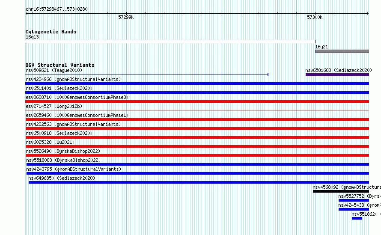Click the nsv5527752 blue variant bar
This screenshot has width=381, height=235.
[x=354, y=200]
